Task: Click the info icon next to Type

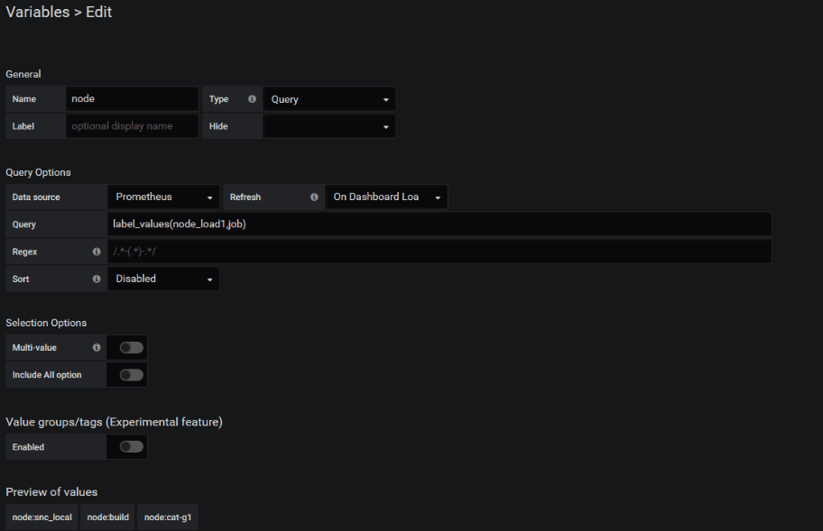Action: click(x=252, y=98)
